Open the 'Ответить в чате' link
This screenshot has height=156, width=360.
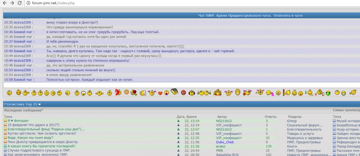(x=288, y=15)
